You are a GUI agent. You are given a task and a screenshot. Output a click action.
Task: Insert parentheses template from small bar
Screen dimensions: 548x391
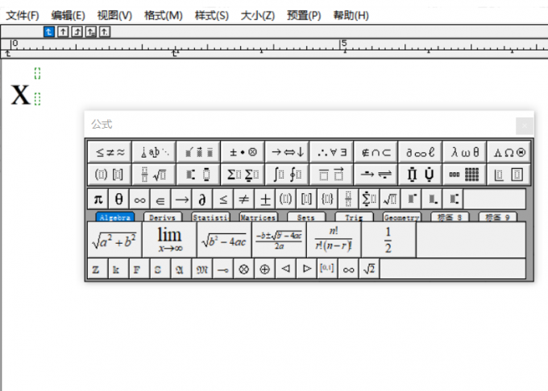coord(285,200)
